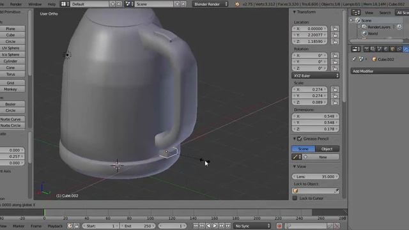Add a Bezier curve

click(x=10, y=104)
